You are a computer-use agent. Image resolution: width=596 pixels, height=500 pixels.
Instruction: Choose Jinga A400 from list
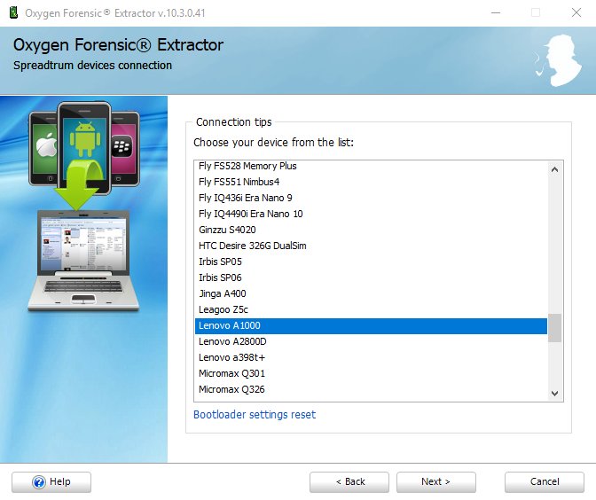[x=371, y=293]
